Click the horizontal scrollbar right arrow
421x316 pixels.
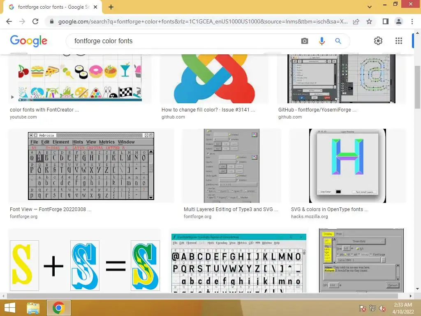411,296
